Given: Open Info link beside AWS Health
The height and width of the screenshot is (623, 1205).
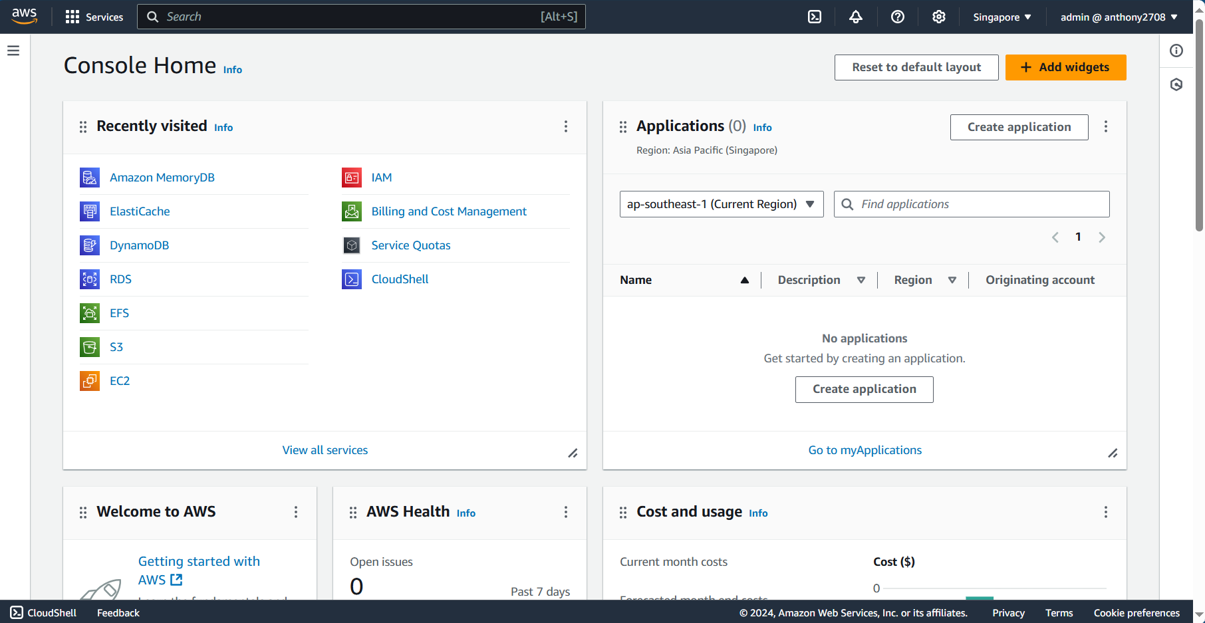Looking at the screenshot, I should pos(466,513).
